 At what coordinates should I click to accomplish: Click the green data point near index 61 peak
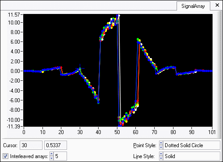pyautogui.click(x=138, y=39)
